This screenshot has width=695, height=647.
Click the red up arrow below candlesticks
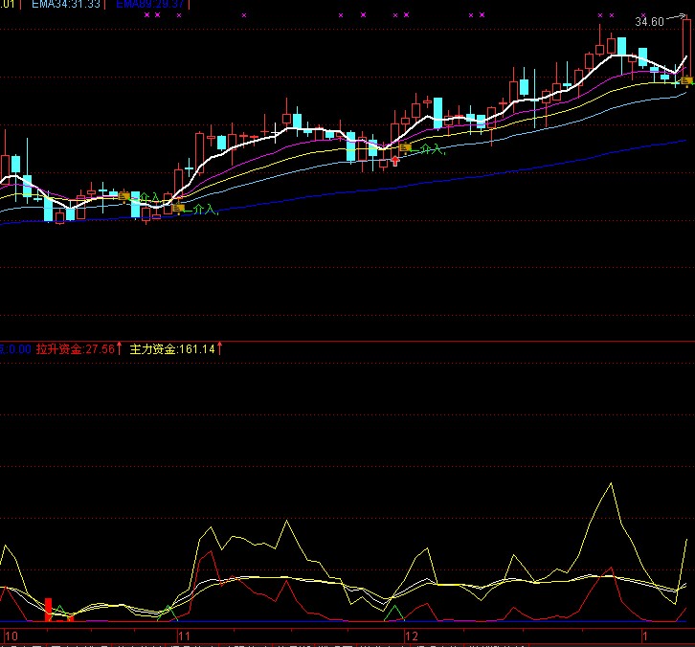[x=395, y=160]
